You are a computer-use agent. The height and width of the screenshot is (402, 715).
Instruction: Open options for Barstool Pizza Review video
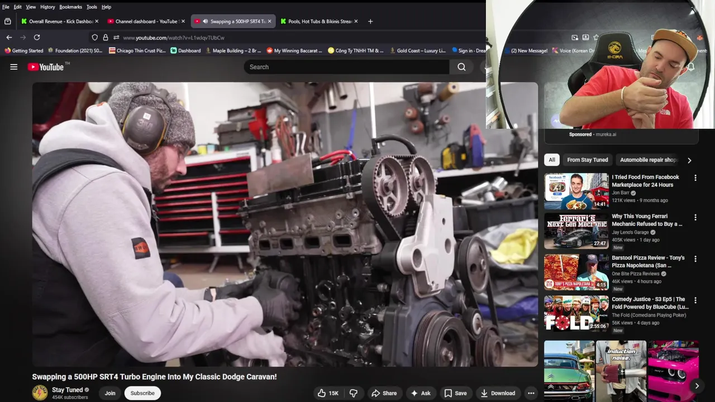(x=695, y=259)
